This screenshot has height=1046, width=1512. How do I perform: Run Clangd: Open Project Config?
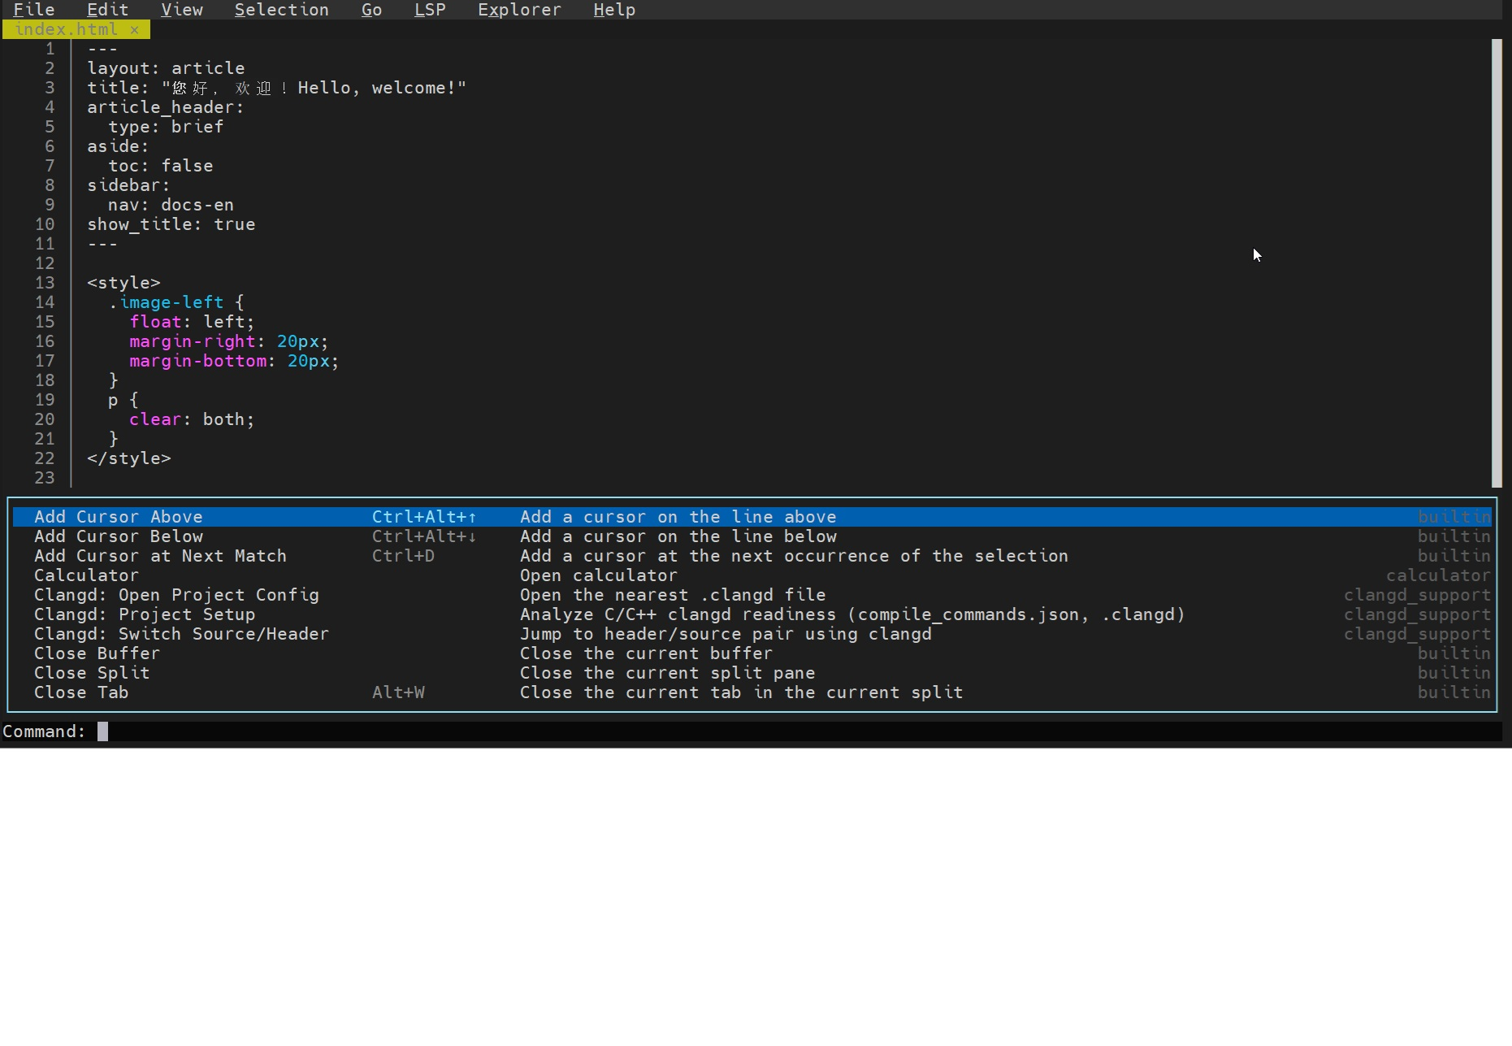[x=176, y=595]
